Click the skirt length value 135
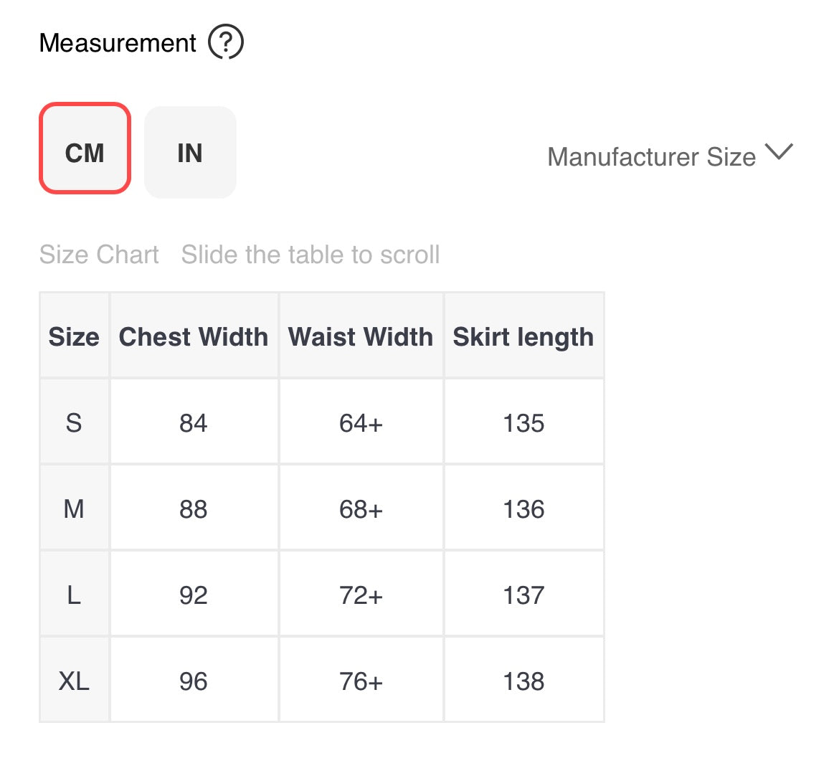 point(523,423)
